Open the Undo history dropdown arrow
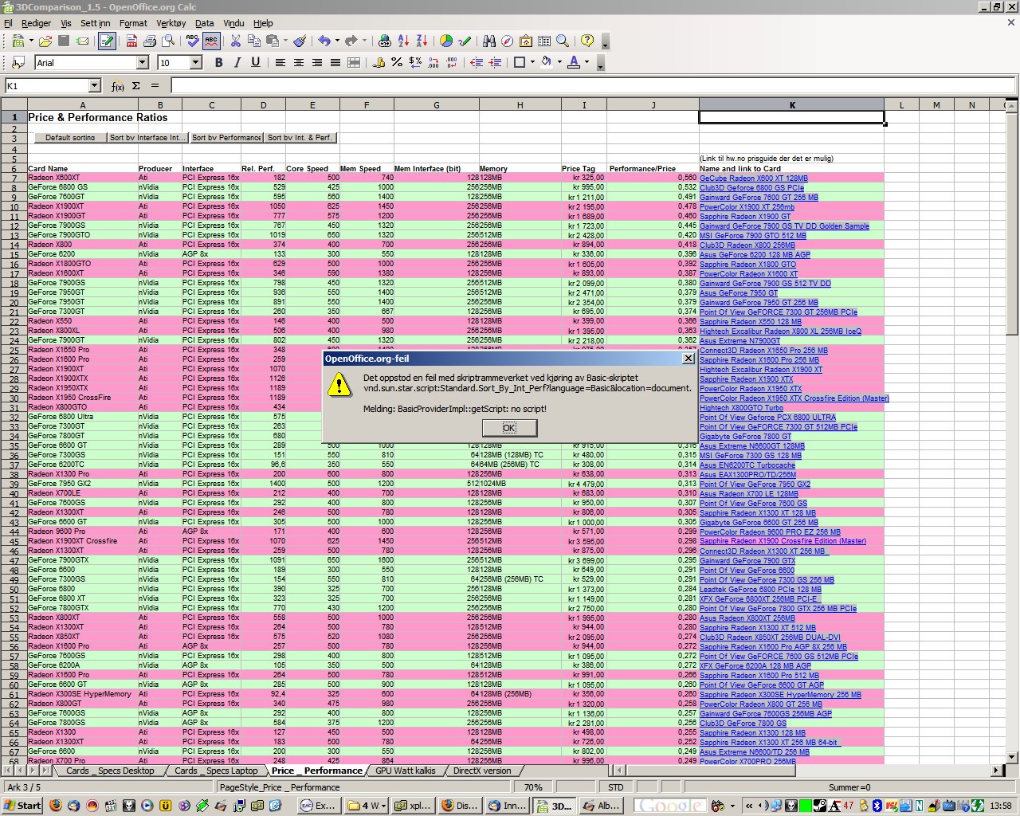This screenshot has height=816, width=1020. [x=337, y=41]
